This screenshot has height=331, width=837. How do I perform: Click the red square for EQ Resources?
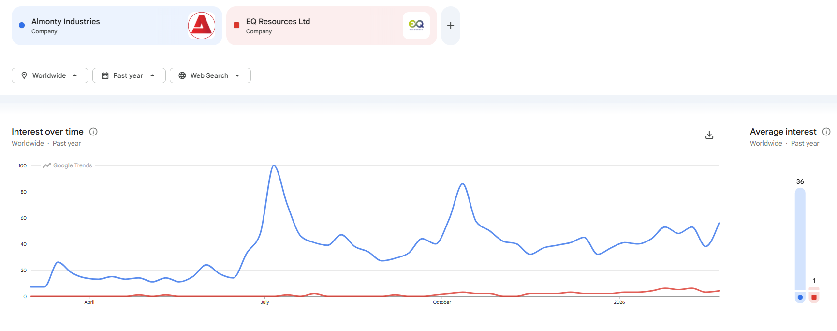236,25
